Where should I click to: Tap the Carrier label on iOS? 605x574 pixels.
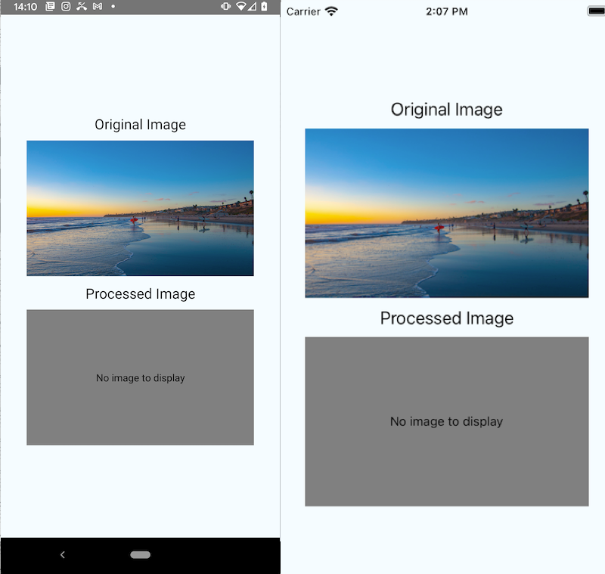click(303, 11)
